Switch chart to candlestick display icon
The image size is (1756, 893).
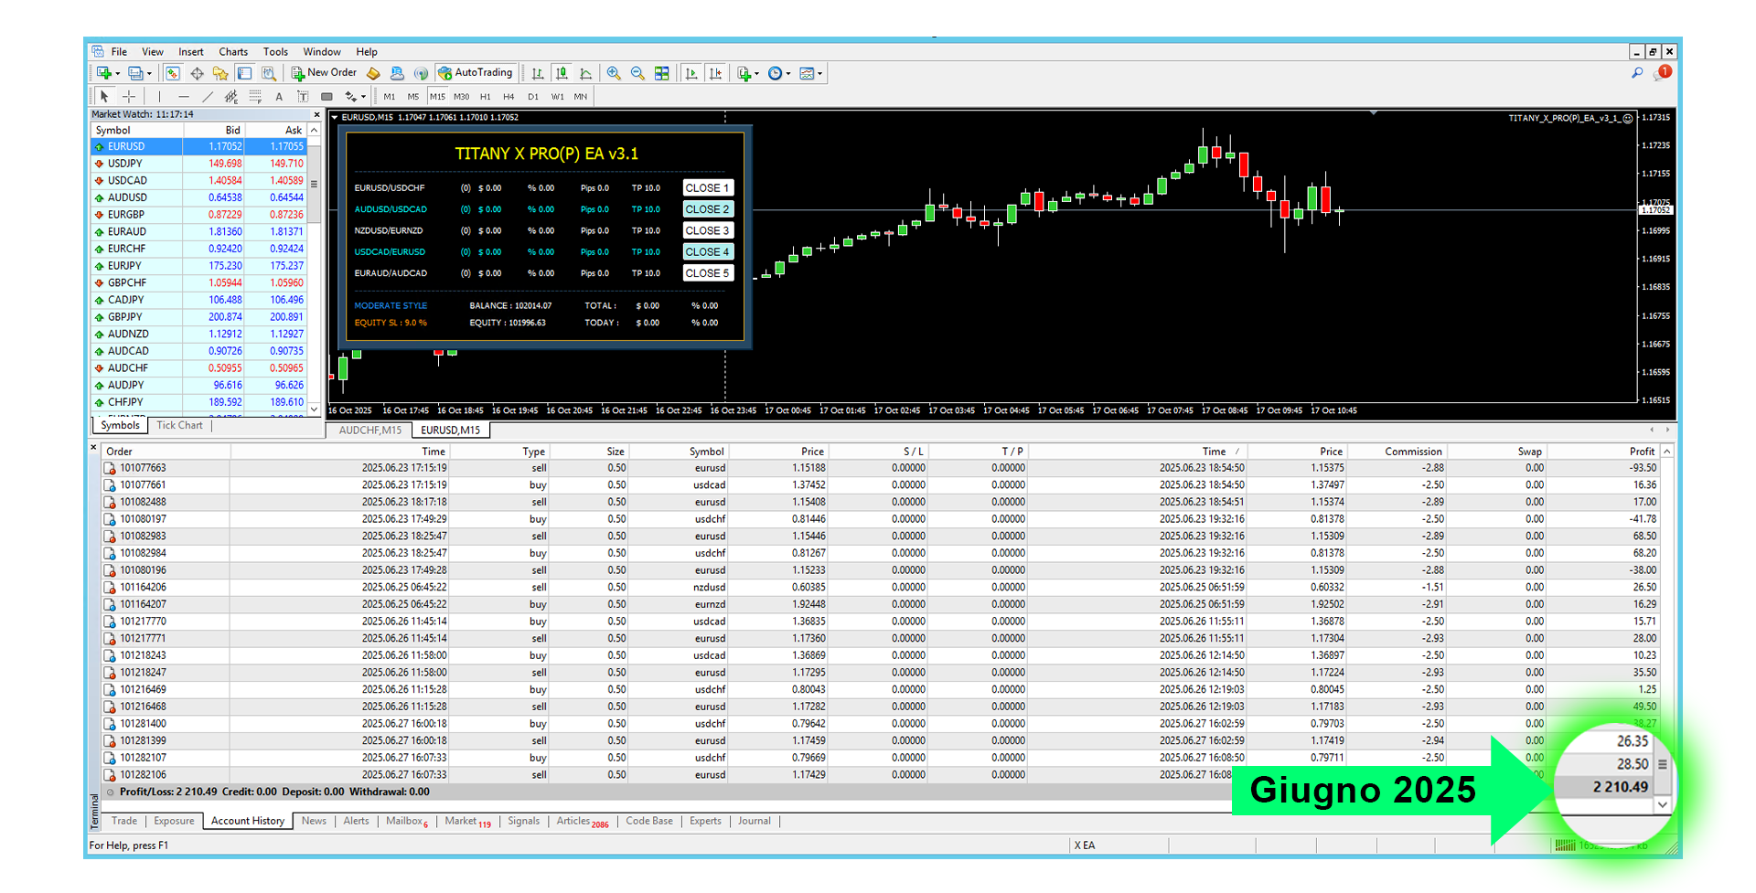[562, 73]
